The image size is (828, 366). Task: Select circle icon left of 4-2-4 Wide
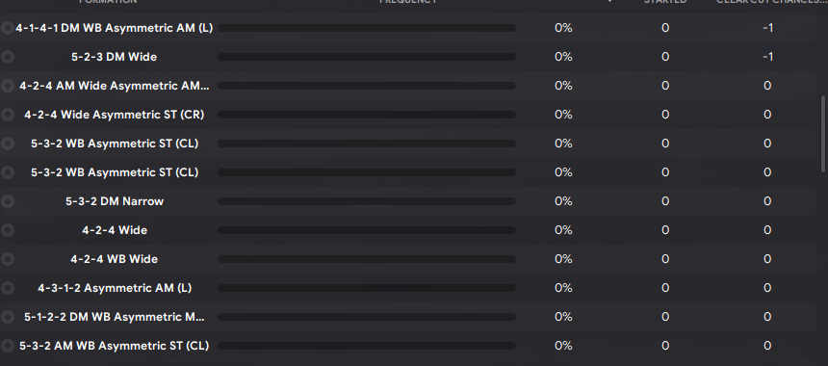click(x=7, y=230)
